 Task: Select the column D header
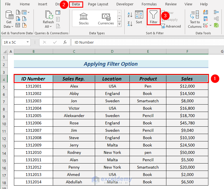click(112, 52)
